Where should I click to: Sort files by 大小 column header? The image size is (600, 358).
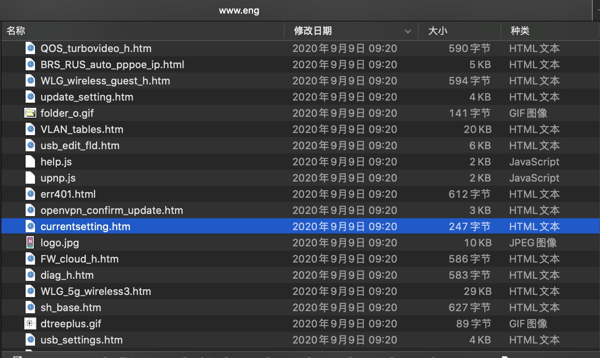[x=437, y=31]
